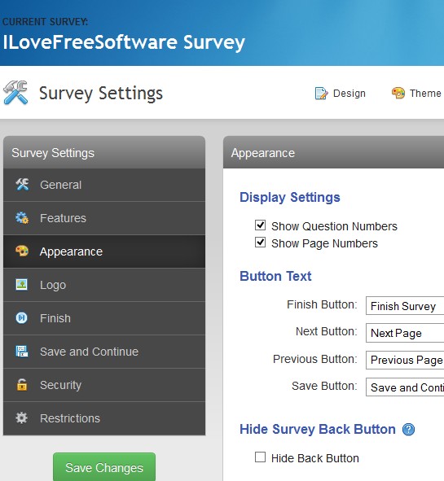Enable the Hide Back Button checkbox

[260, 457]
